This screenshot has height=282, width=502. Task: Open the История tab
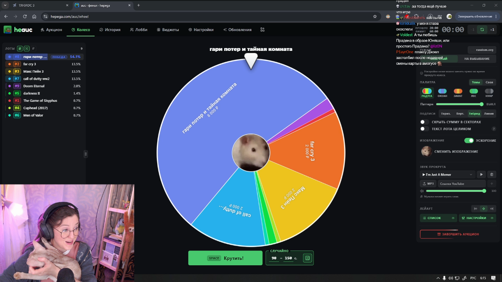tap(110, 30)
